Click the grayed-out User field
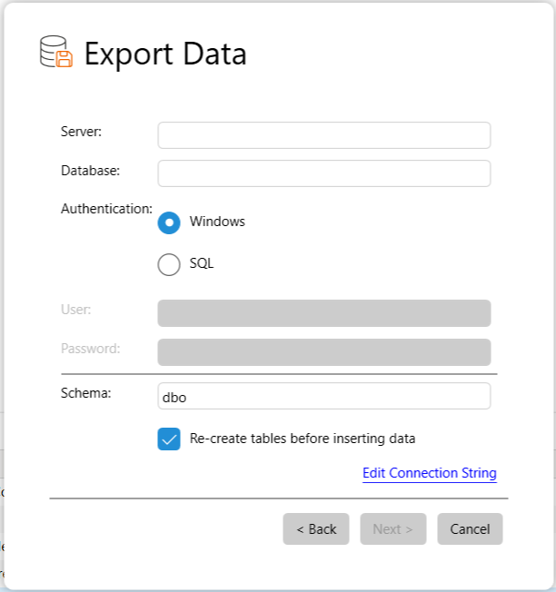Screen dimensions: 556x592 point(323,313)
